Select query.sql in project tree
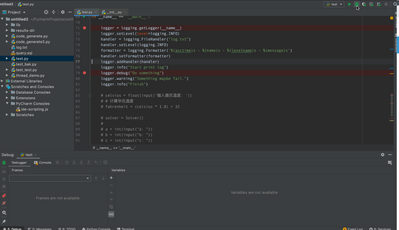This screenshot has width=399, height=230. click(x=24, y=53)
